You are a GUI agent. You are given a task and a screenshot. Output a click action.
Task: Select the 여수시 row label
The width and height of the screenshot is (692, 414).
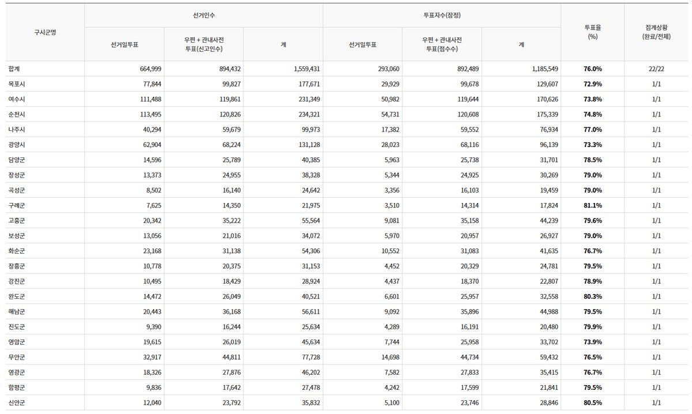pos(17,99)
